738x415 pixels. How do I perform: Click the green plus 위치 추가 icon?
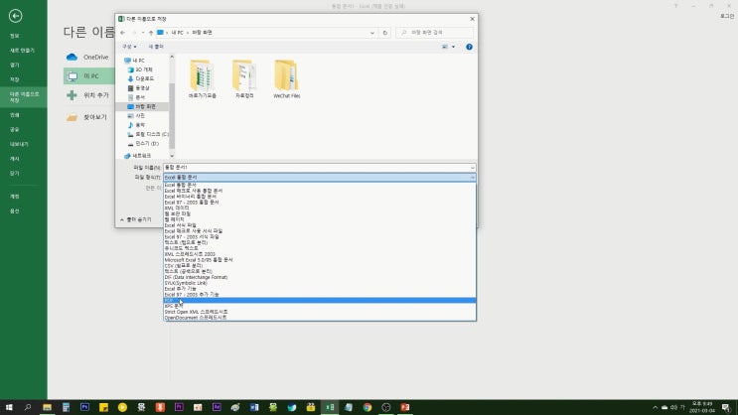coord(72,95)
